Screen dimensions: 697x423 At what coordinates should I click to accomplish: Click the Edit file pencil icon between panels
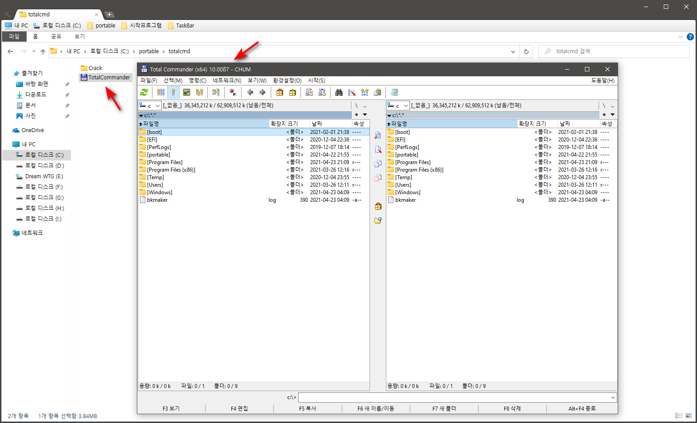coord(378,149)
